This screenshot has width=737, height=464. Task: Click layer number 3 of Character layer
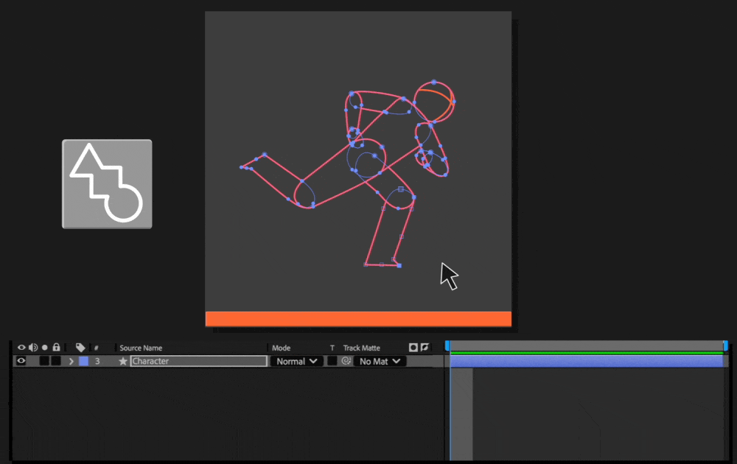97,361
